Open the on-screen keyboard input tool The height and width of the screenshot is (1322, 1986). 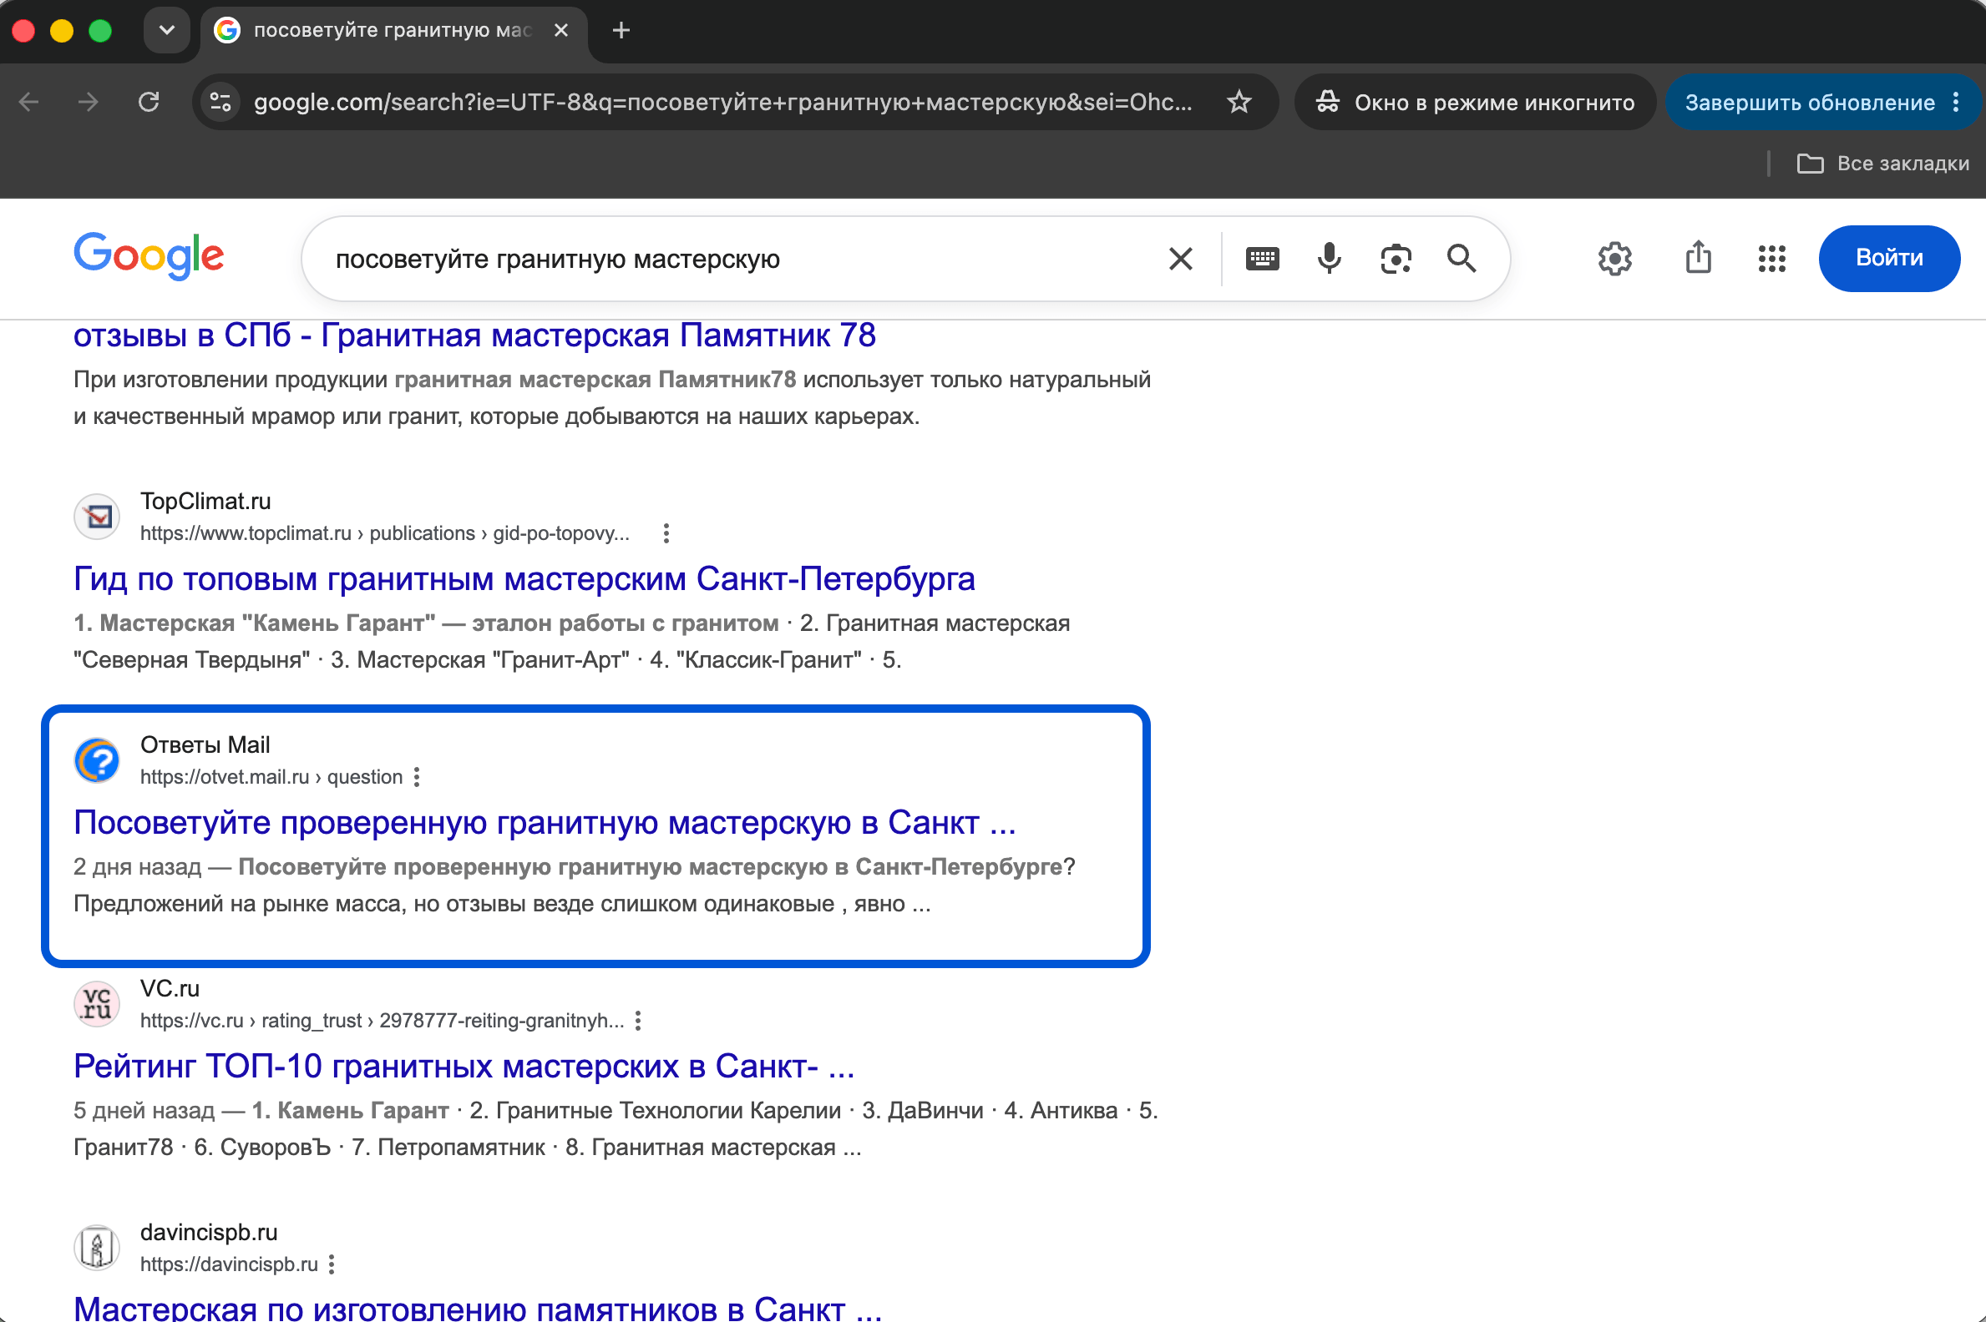(1262, 259)
